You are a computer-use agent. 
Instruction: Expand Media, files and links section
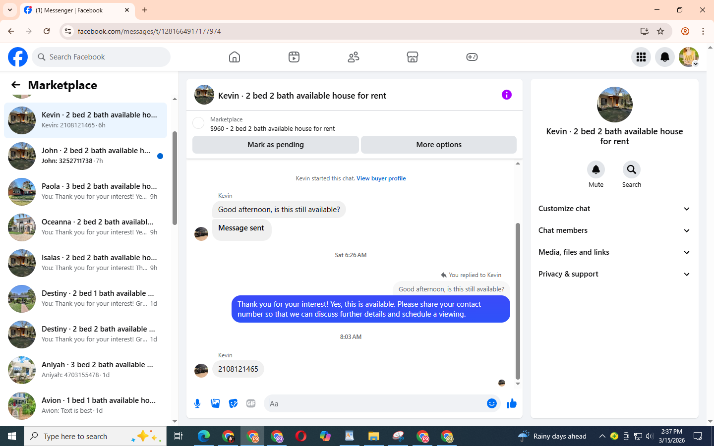[x=614, y=252]
